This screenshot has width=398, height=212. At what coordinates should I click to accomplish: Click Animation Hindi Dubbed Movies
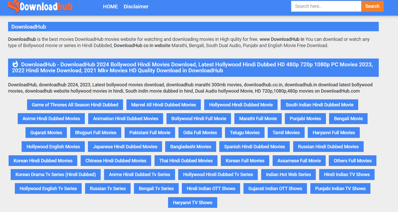pyautogui.click(x=126, y=119)
